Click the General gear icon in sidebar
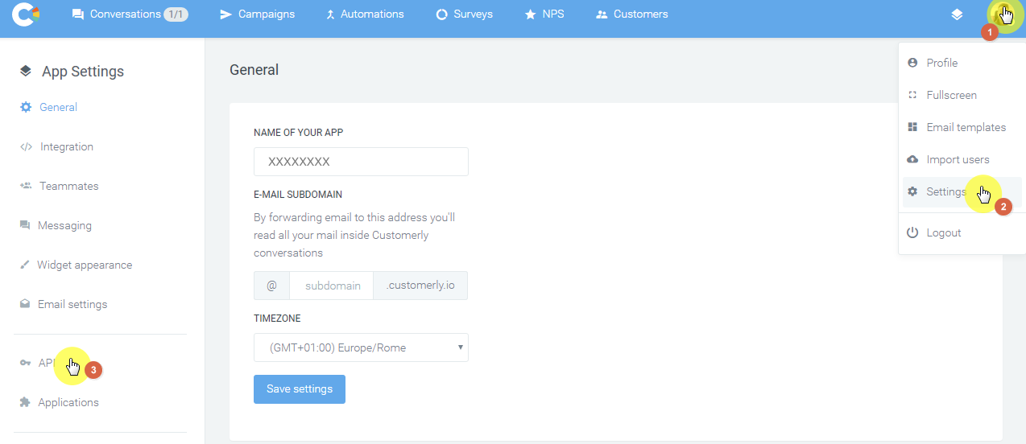This screenshot has height=444, width=1026. click(x=26, y=107)
